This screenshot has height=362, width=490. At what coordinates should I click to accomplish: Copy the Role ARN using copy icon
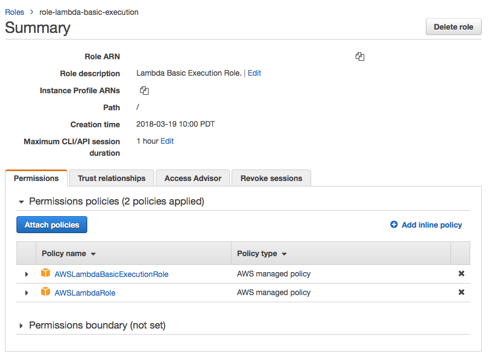point(360,56)
